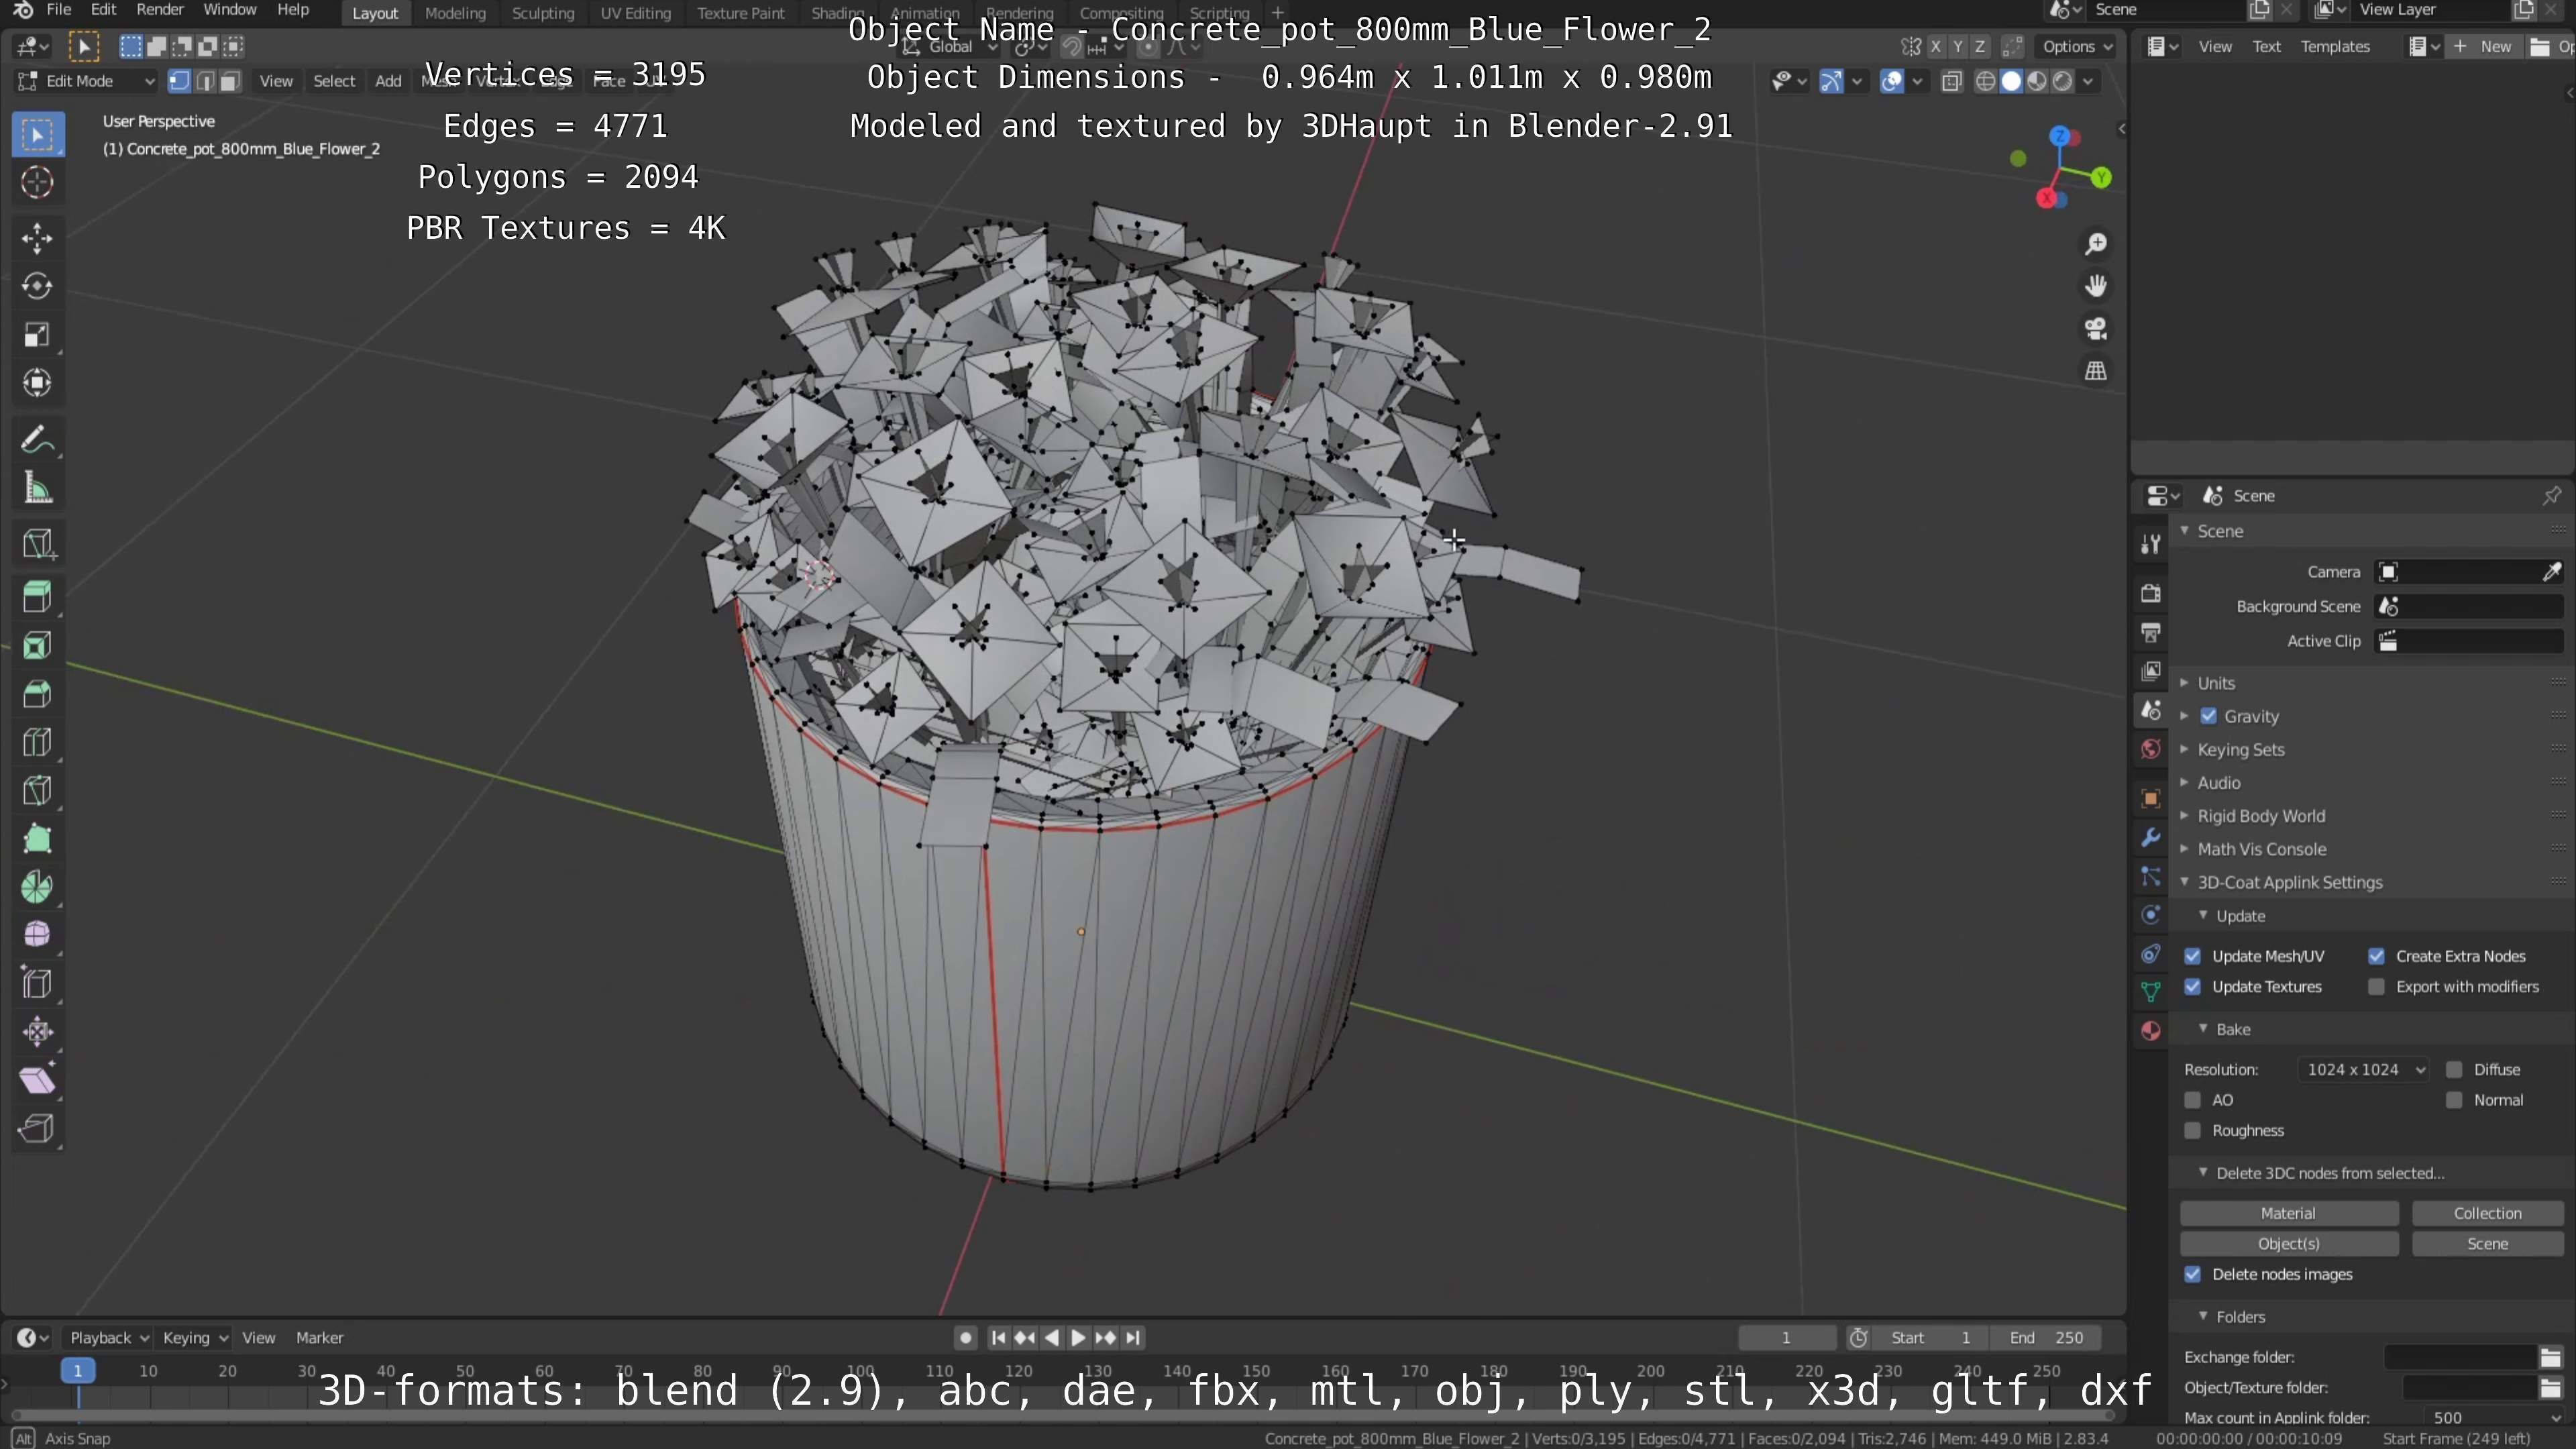
Task: Activate the Transform tool
Action: coord(37,383)
